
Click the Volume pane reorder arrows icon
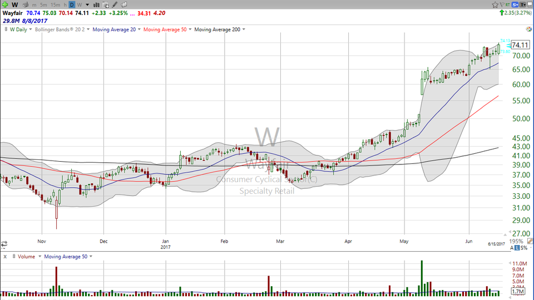tap(14, 257)
